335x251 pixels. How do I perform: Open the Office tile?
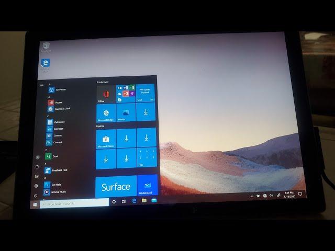click(x=106, y=94)
